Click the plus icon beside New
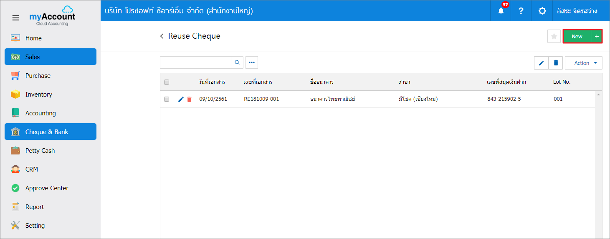Viewport: 610px width, 239px height. [x=597, y=37]
